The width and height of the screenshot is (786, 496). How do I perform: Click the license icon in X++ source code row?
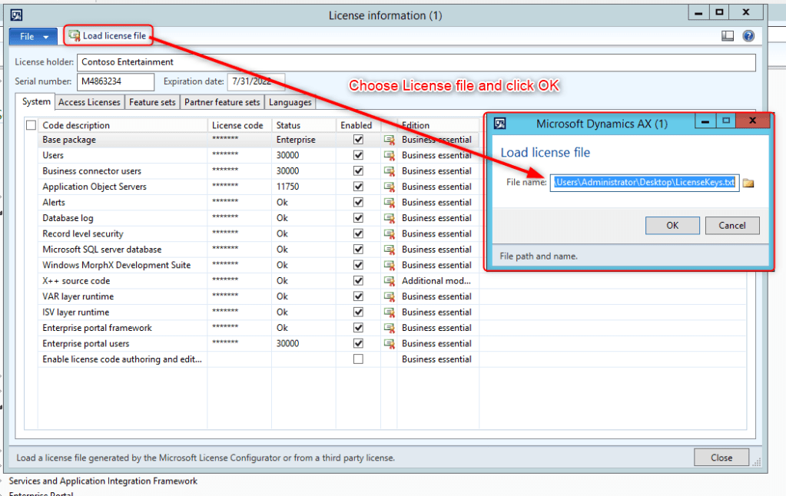[390, 281]
